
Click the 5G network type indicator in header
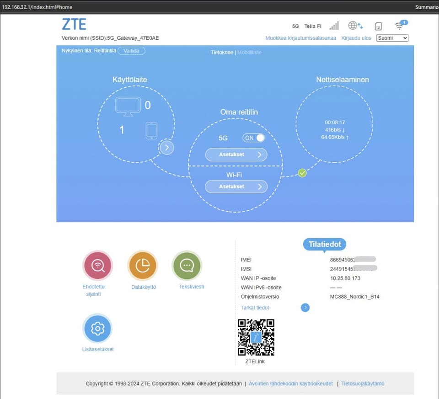[x=295, y=27]
